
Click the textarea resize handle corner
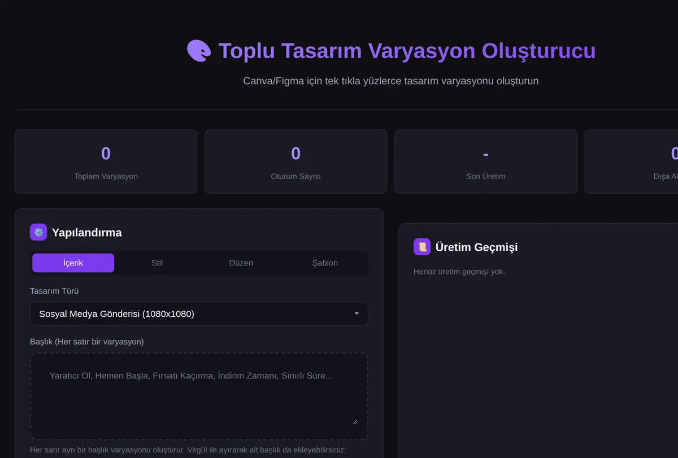click(x=355, y=421)
